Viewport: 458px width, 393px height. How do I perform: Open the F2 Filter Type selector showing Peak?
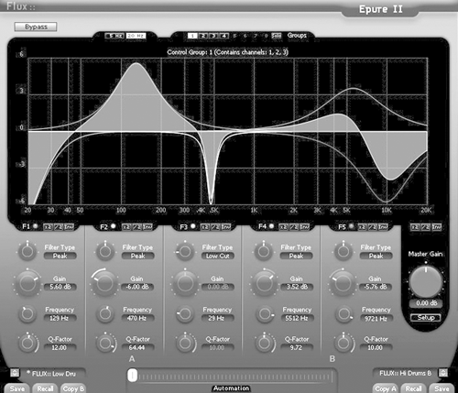point(137,256)
